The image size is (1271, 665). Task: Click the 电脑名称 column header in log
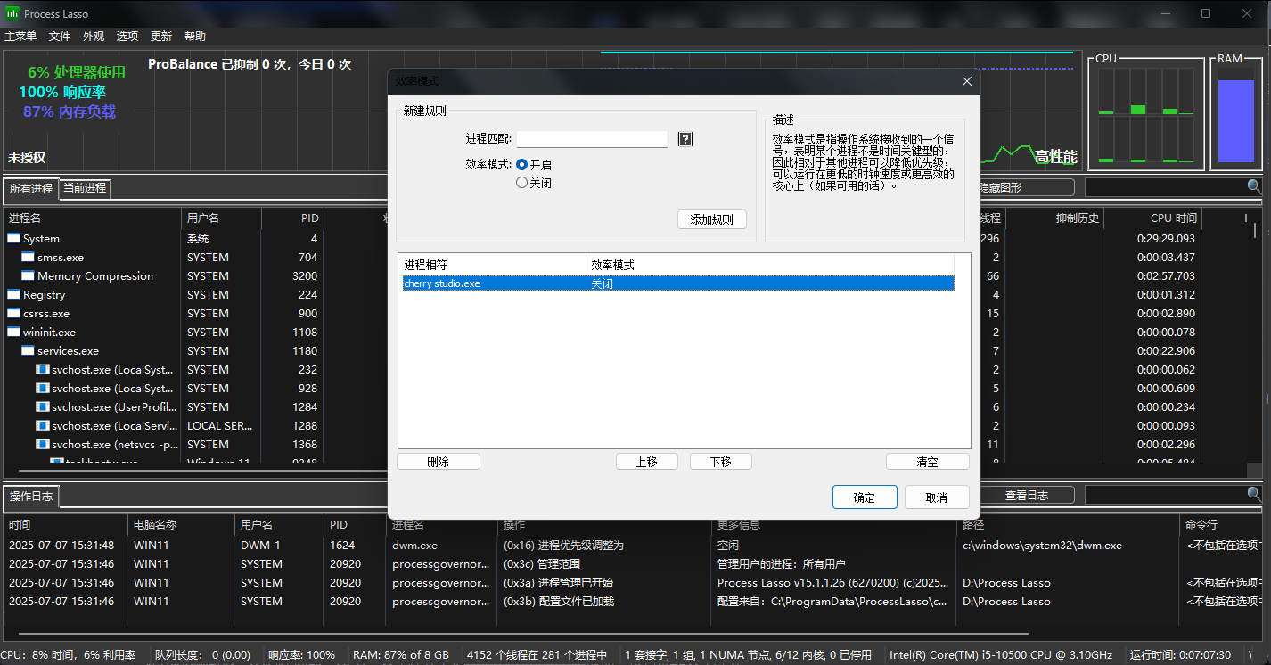click(x=183, y=525)
